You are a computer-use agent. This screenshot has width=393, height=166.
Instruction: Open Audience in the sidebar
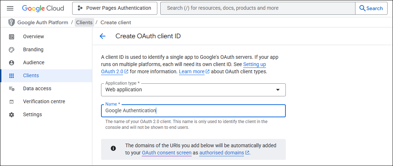[46, 63]
